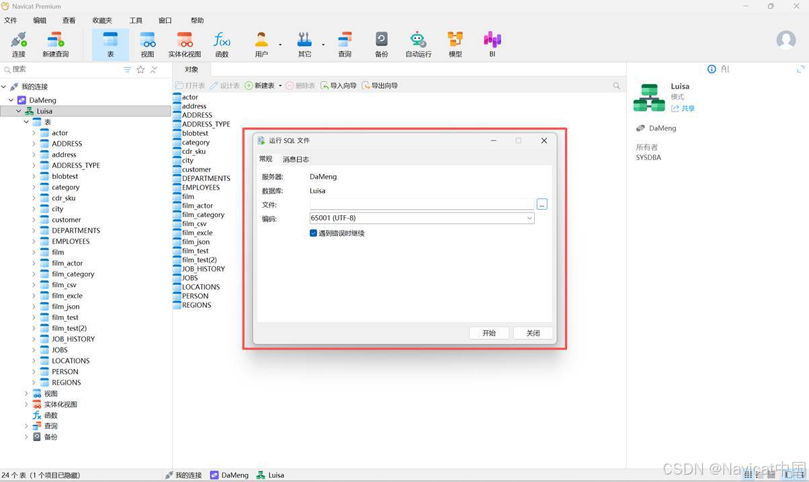Click 关闭 button in SQL dialog

tap(533, 333)
